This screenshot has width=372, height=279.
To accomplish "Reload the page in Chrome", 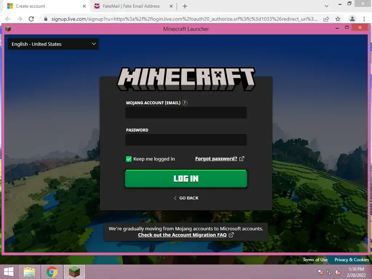I will click(x=31, y=19).
